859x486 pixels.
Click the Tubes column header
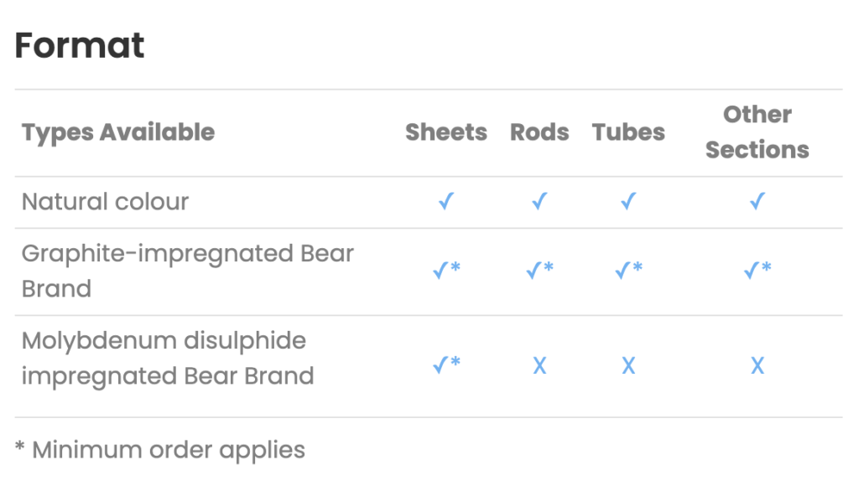pyautogui.click(x=628, y=132)
